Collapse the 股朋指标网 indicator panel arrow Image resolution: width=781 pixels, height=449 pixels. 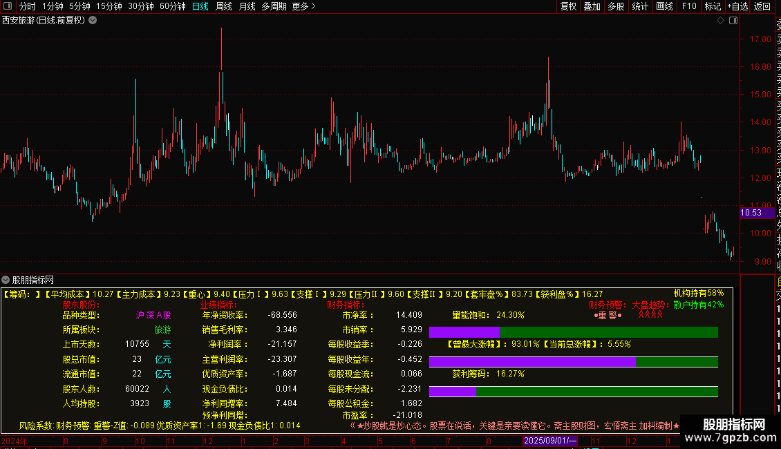(6, 280)
